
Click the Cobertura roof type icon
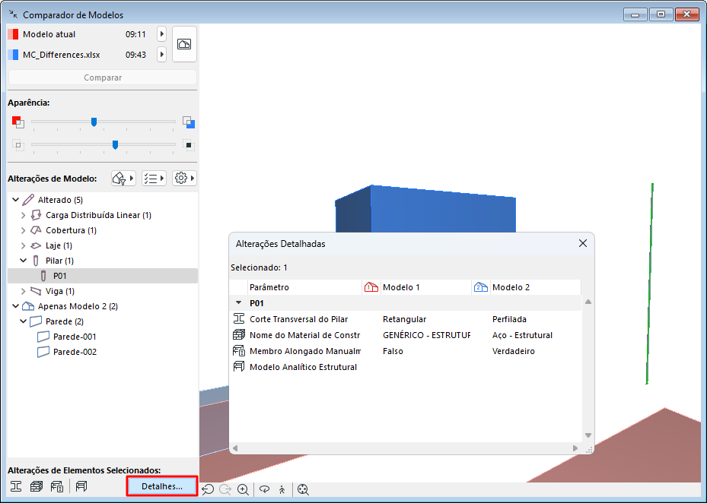click(36, 230)
